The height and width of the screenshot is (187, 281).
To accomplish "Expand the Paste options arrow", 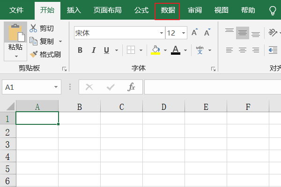I will pyautogui.click(x=16, y=57).
